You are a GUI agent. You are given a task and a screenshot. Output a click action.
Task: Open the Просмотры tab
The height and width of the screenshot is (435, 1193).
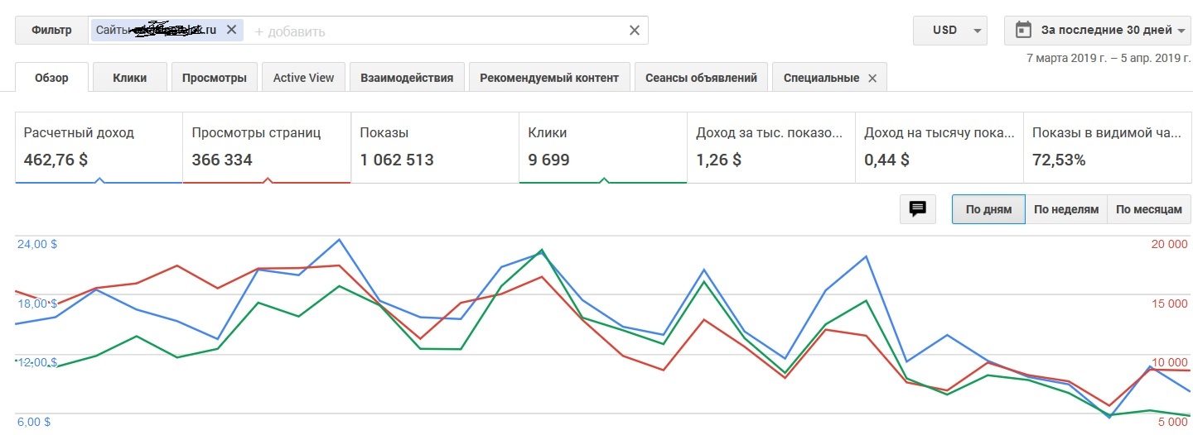(x=215, y=78)
